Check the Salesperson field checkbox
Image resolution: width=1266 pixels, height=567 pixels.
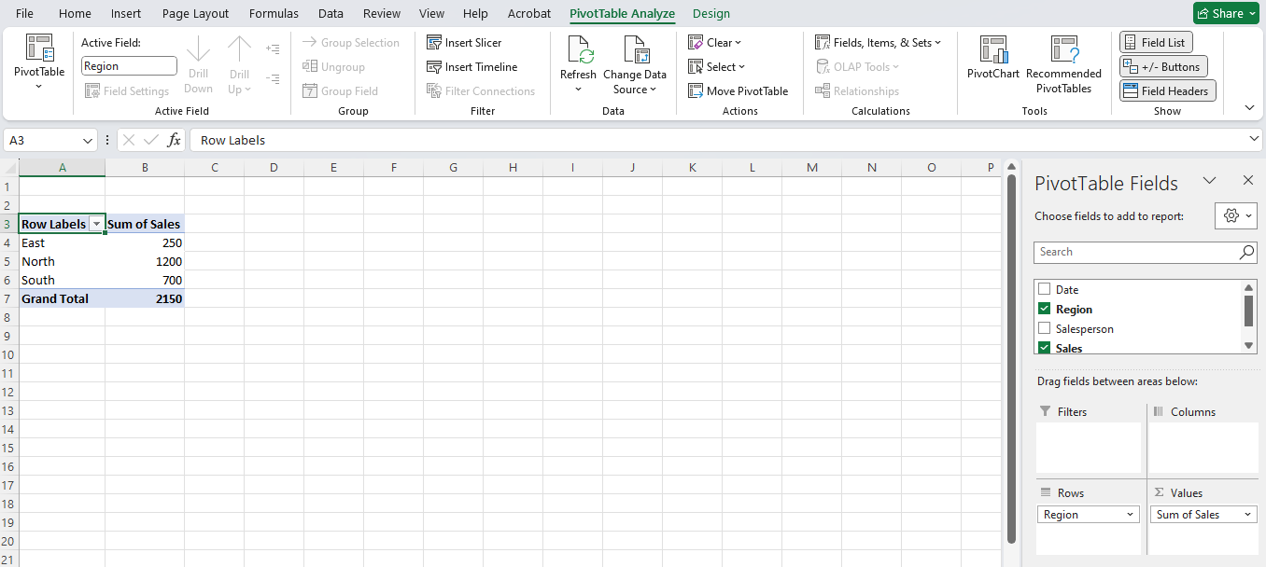tap(1043, 328)
